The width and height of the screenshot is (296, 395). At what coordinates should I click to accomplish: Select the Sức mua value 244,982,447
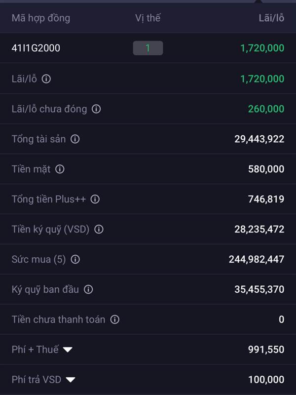(257, 260)
